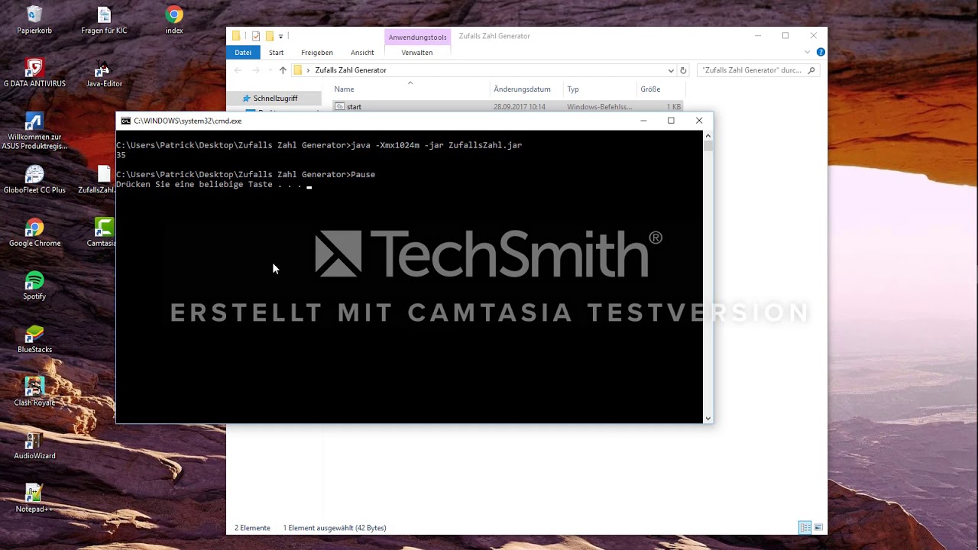
Task: Switch to the Start ribbon tab
Action: coord(277,53)
